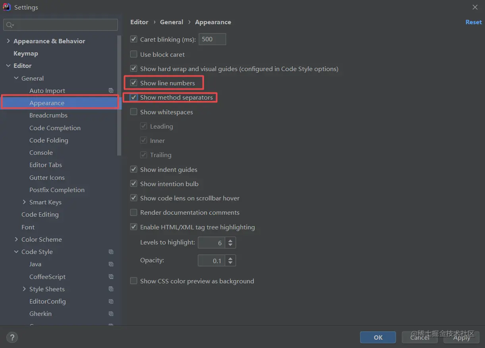Close the Settings dialog
Image resolution: width=485 pixels, height=348 pixels.
(475, 7)
